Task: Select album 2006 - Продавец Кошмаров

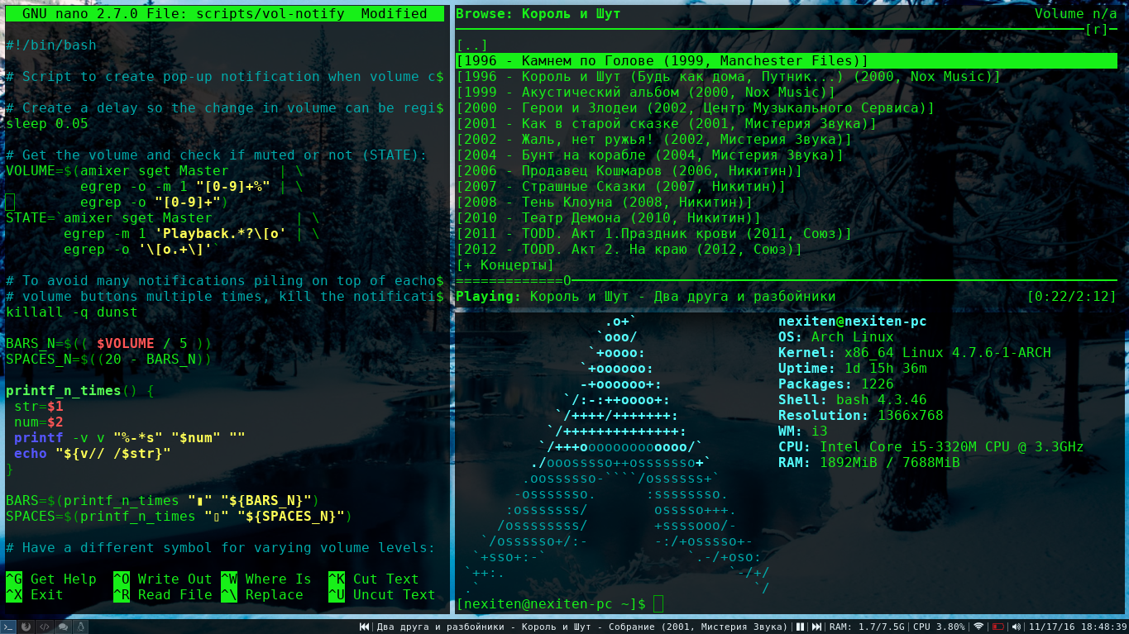Action: (x=629, y=171)
